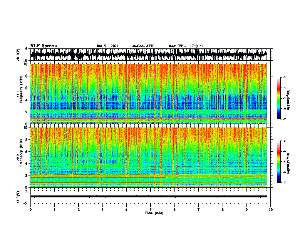Click the 'Time (min)' axis label
The height and width of the screenshot is (235, 305).
click(154, 213)
